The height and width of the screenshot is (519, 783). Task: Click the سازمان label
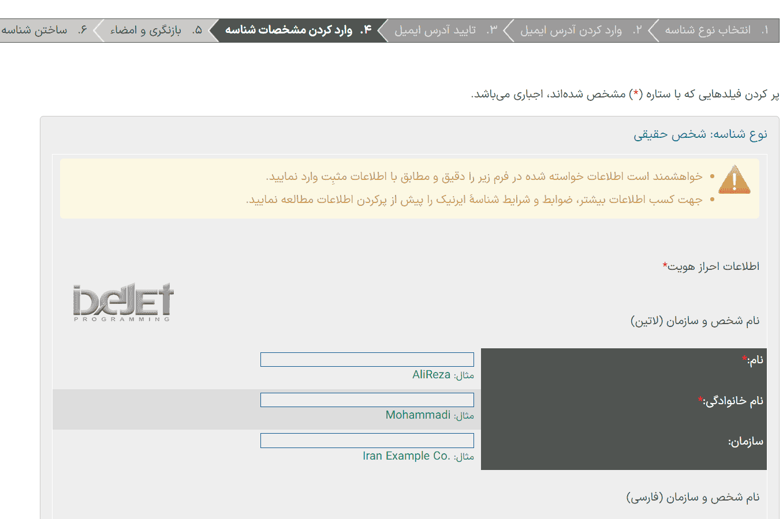745,442
